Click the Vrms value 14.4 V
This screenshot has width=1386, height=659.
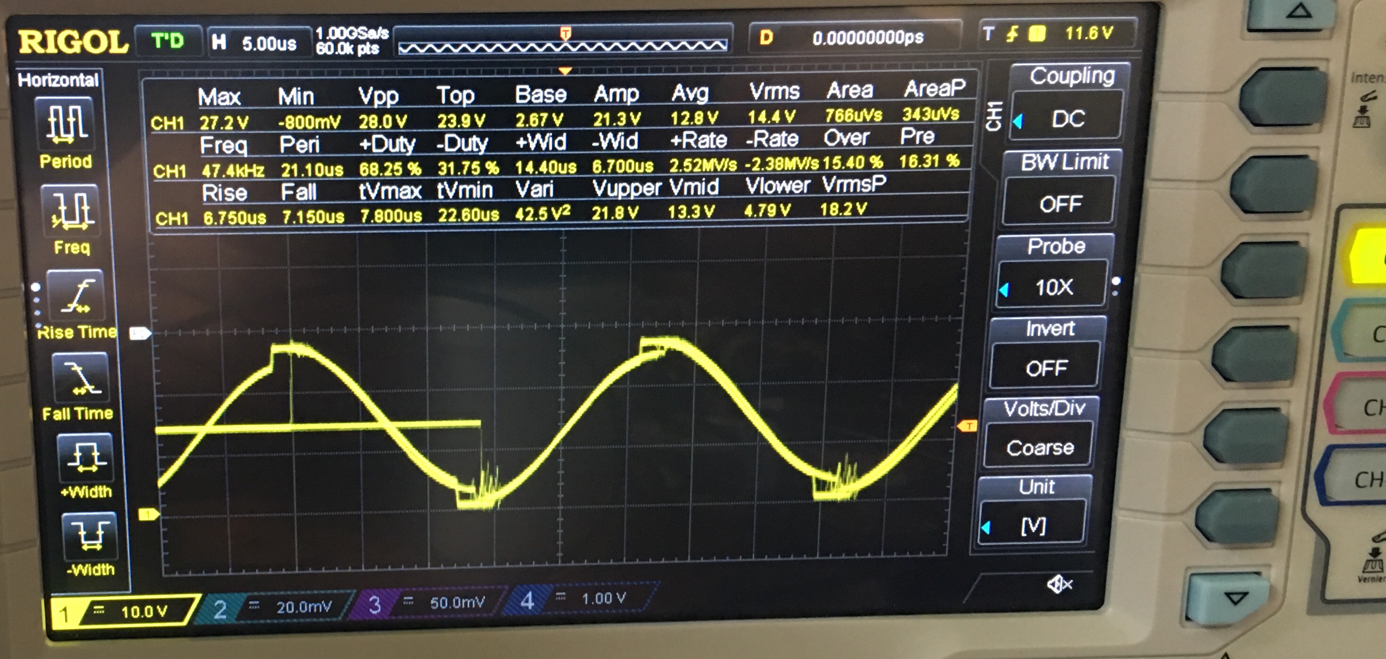tap(772, 117)
